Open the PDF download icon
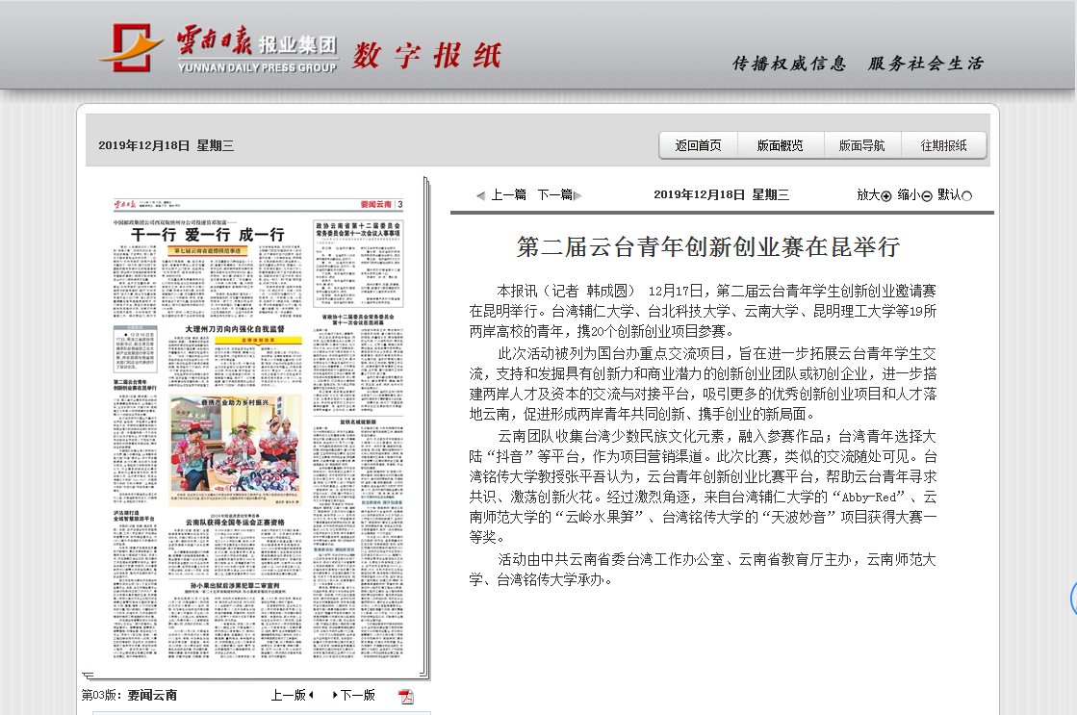Screen dimensions: 1077x715 coord(406,696)
